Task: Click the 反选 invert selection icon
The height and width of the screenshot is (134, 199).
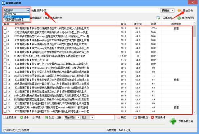Action: [46, 117]
